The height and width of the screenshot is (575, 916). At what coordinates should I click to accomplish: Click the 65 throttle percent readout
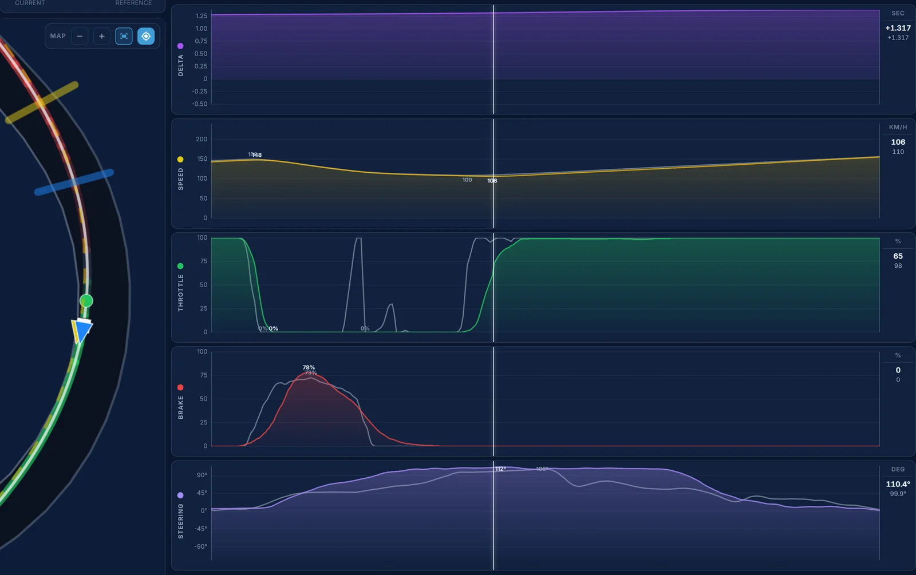click(898, 256)
